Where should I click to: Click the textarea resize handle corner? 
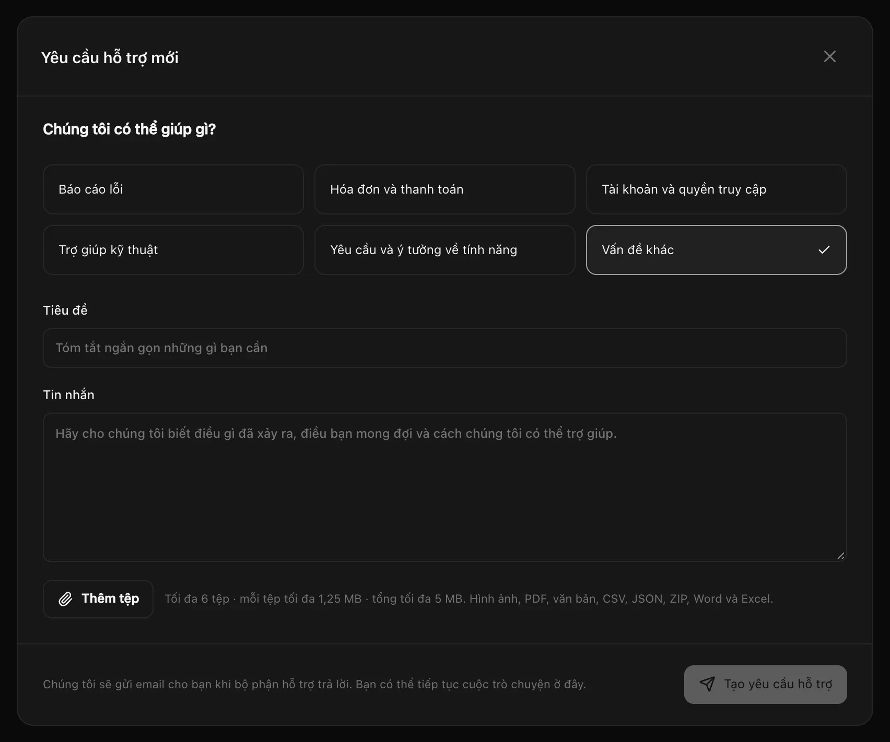pos(840,556)
